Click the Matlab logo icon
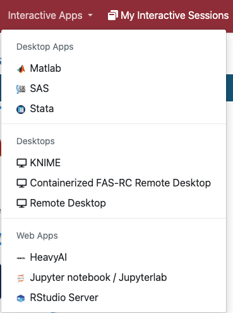The image size is (233, 313). (x=21, y=69)
